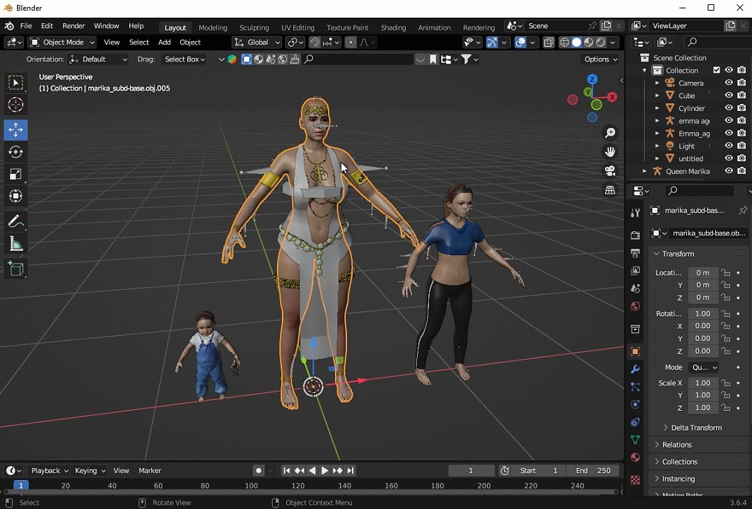The width and height of the screenshot is (752, 509).
Task: Open the Object Mode dropdown
Action: coord(62,42)
